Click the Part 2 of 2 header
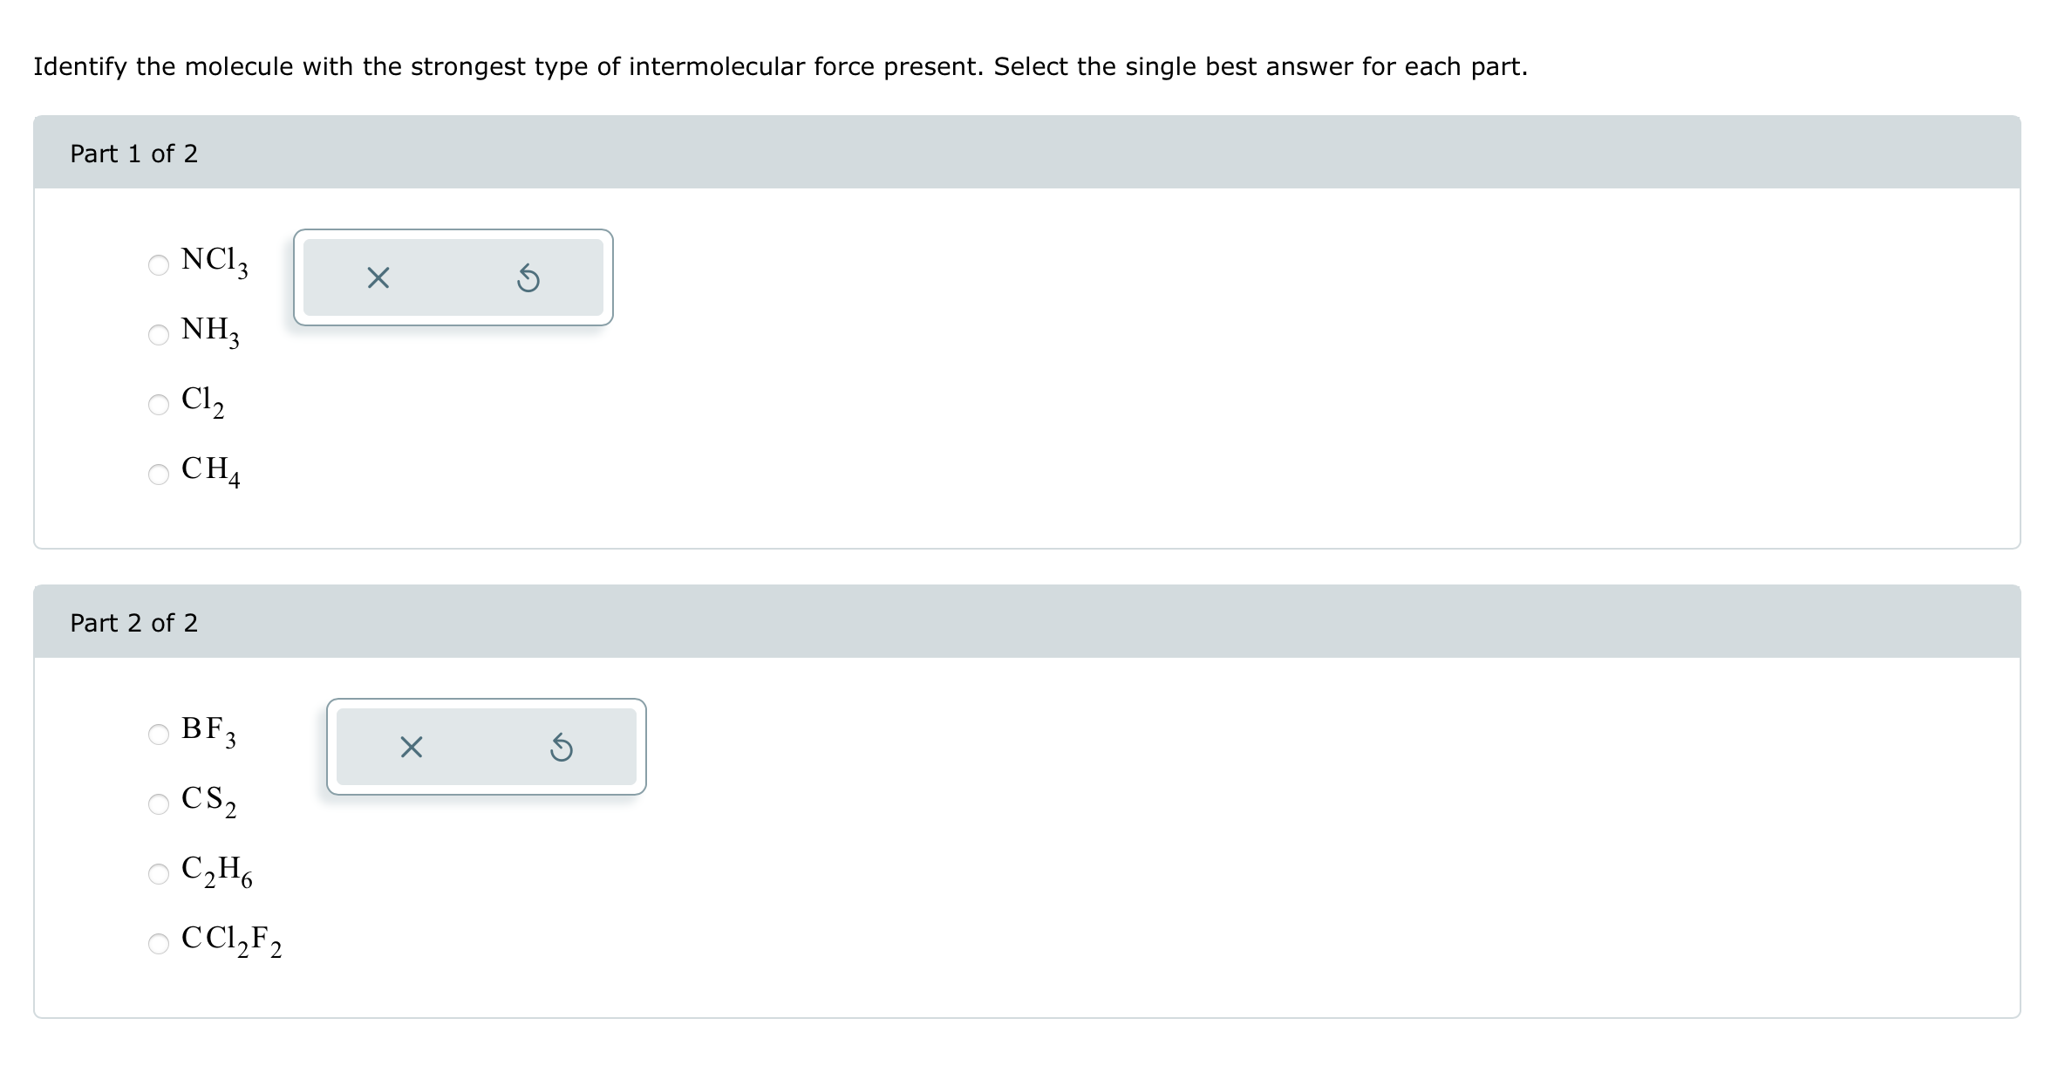 coord(134,623)
